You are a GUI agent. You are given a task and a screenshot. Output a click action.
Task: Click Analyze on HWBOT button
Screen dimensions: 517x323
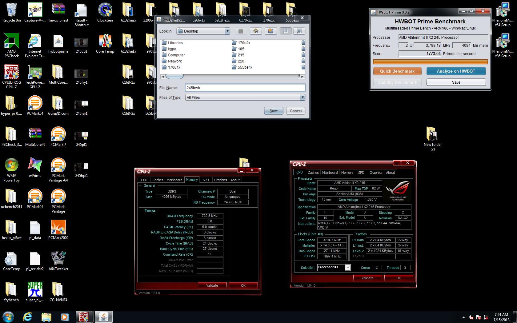(x=456, y=71)
